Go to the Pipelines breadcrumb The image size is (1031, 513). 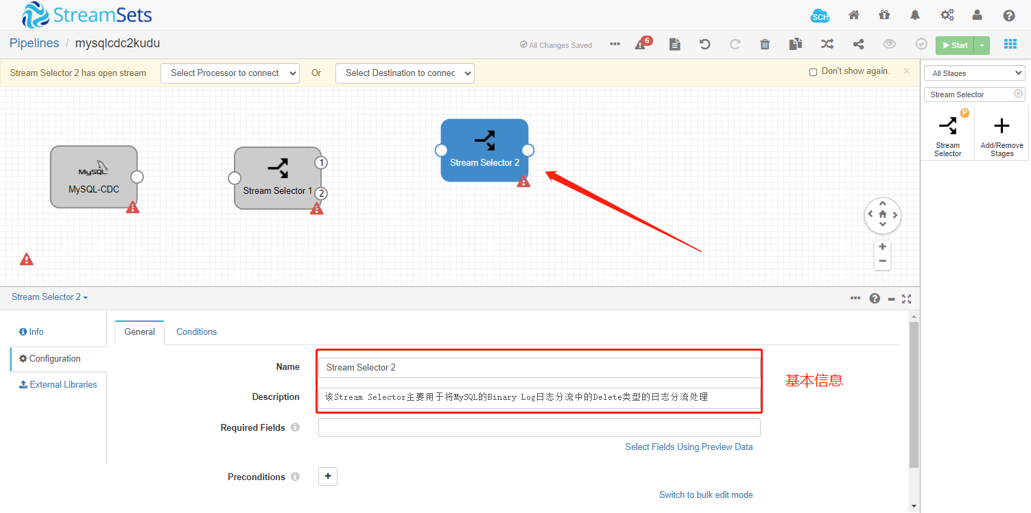34,43
